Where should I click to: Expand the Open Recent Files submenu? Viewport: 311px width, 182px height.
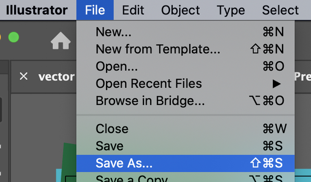148,84
